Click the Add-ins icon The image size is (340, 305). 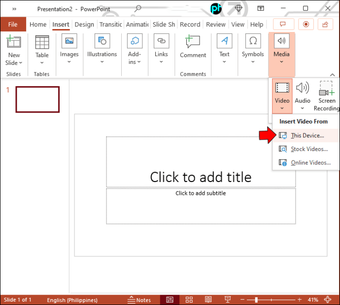(x=135, y=41)
